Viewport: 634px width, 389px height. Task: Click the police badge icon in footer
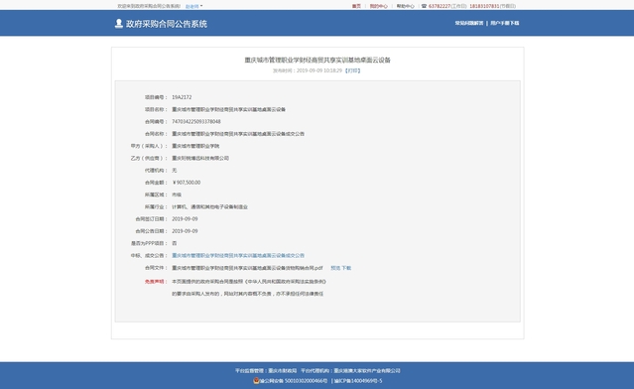click(x=256, y=380)
